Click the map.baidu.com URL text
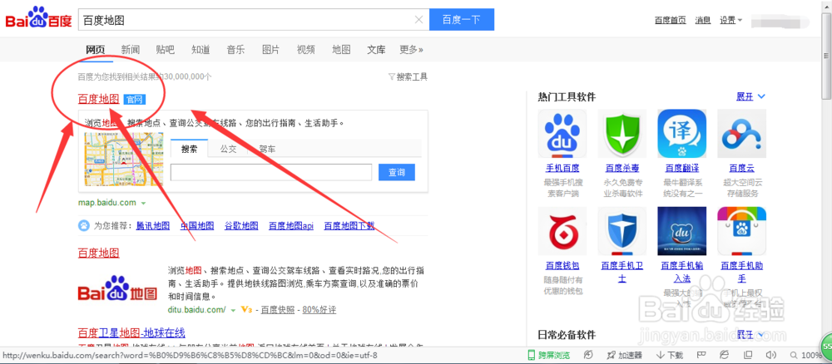The height and width of the screenshot is (364, 832). click(107, 203)
